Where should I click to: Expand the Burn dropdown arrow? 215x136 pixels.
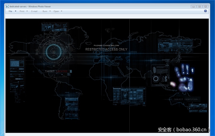pos(50,11)
